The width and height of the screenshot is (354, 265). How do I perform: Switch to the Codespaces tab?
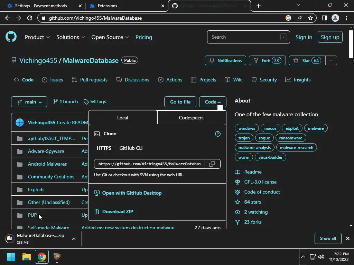[192, 118]
